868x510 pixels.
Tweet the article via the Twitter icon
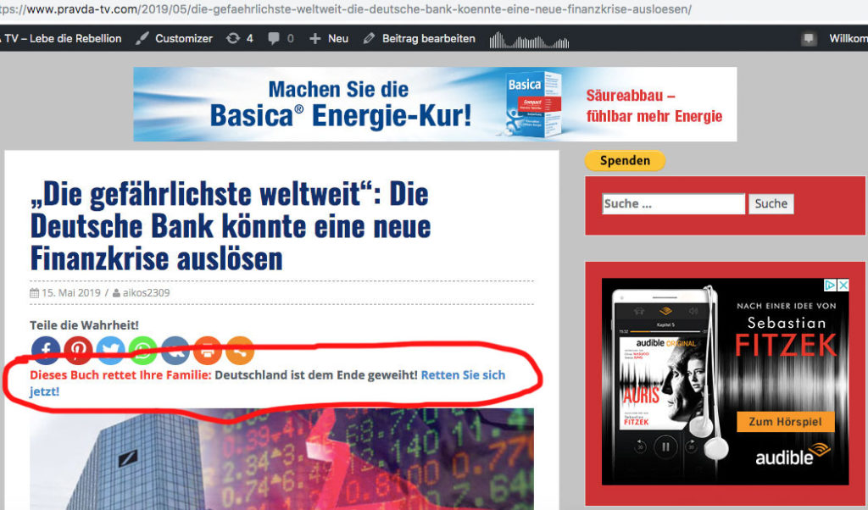(111, 350)
